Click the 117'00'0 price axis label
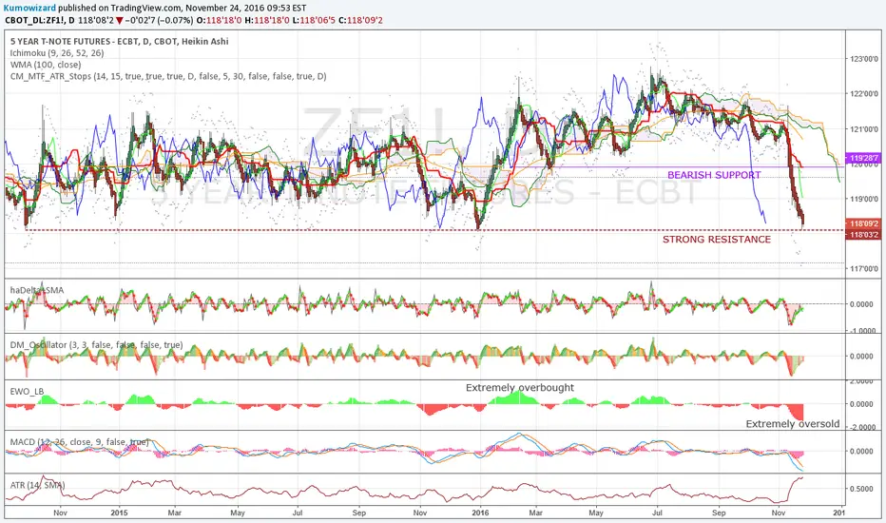The height and width of the screenshot is (523, 886). (x=863, y=269)
